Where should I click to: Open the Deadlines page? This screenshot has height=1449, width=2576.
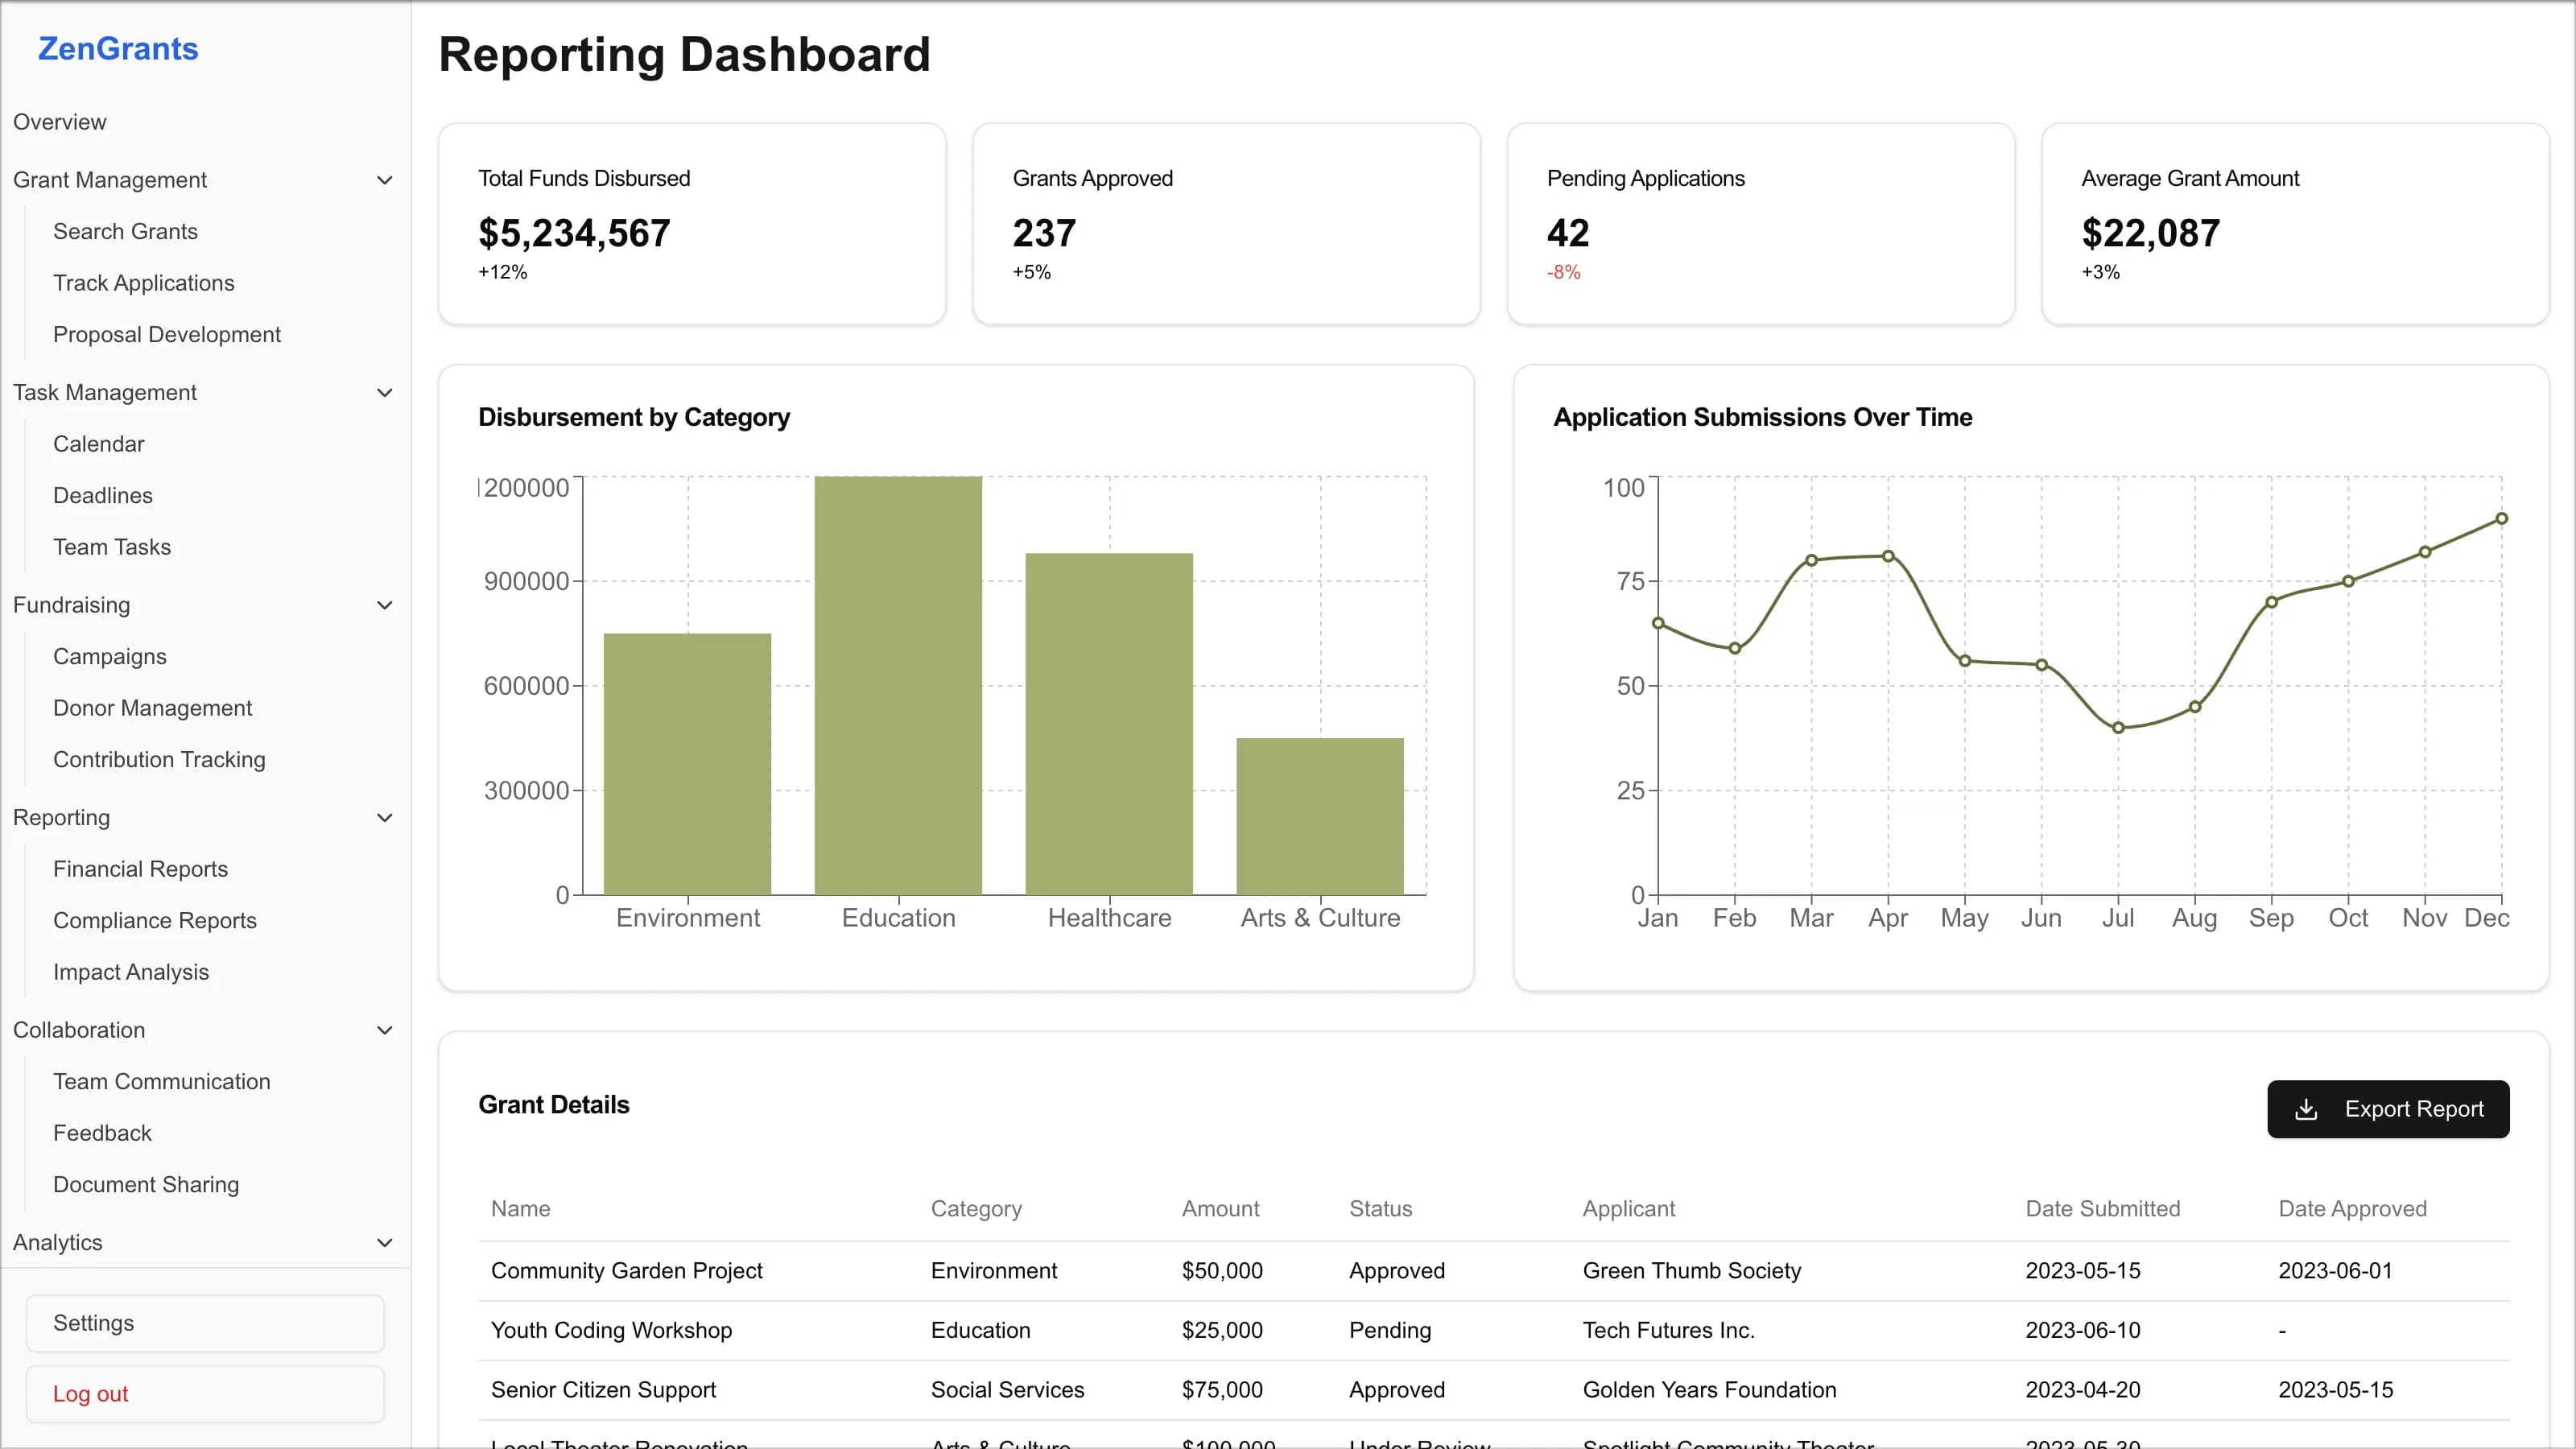103,495
